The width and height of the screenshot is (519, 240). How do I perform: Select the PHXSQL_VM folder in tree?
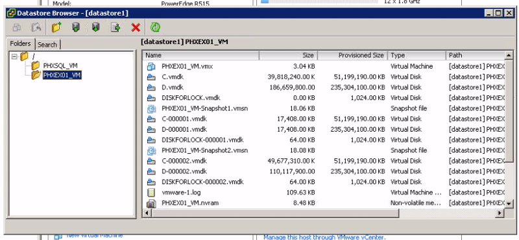pyautogui.click(x=60, y=66)
